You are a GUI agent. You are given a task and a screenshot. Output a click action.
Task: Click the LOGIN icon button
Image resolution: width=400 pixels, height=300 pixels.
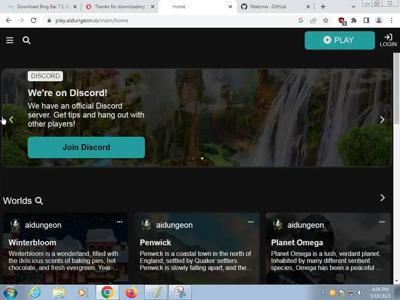(388, 40)
